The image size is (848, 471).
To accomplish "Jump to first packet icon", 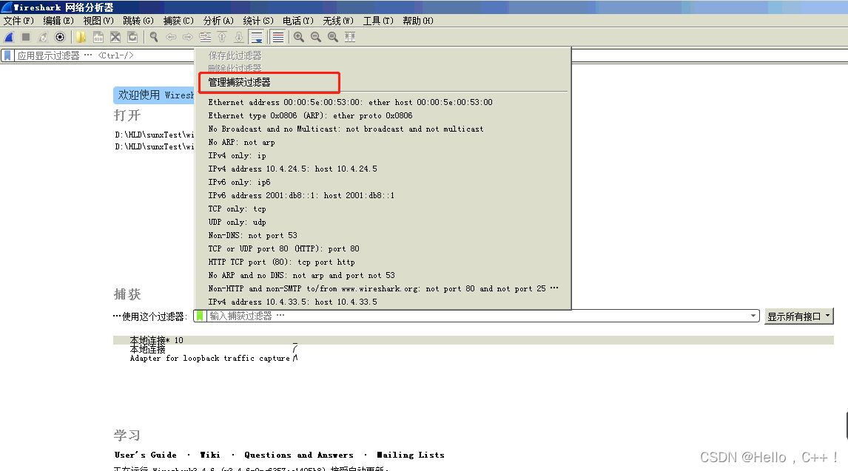I will [222, 37].
